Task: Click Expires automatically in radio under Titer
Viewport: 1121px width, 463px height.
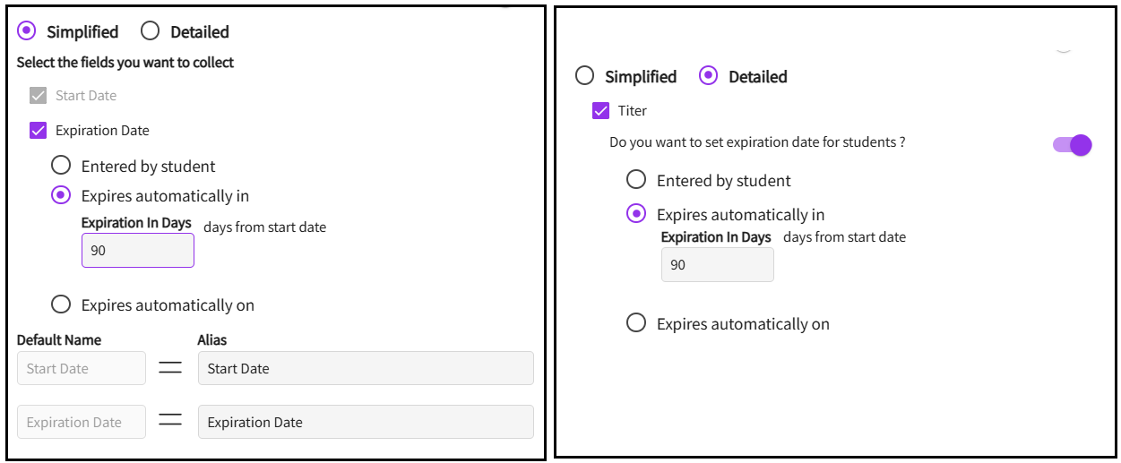Action: [x=636, y=214]
